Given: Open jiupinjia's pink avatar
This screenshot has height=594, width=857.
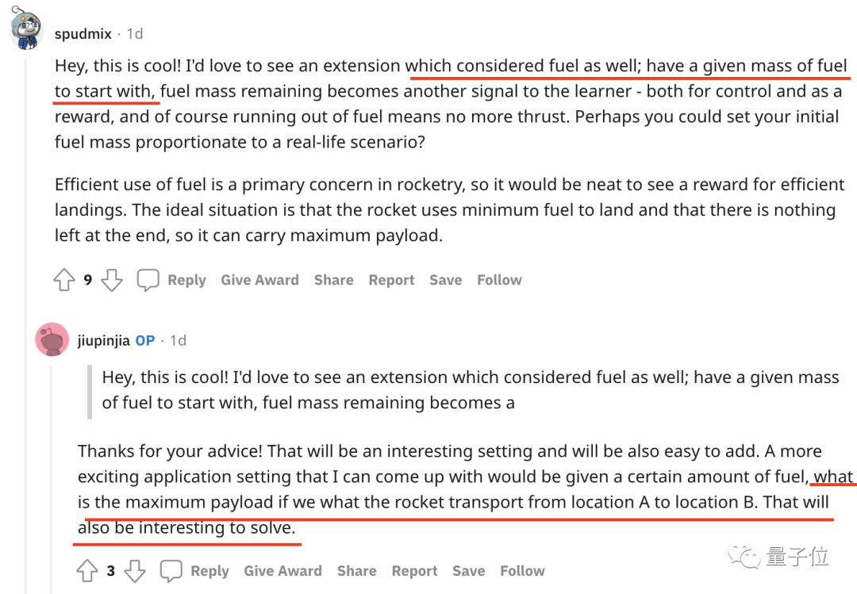Looking at the screenshot, I should point(52,340).
